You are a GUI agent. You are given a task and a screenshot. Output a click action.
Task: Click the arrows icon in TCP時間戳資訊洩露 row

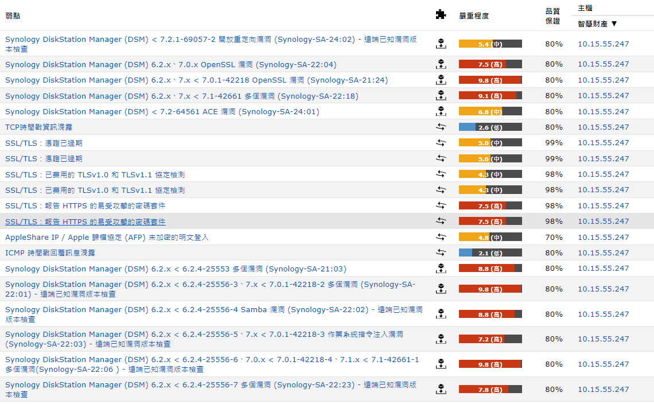441,127
